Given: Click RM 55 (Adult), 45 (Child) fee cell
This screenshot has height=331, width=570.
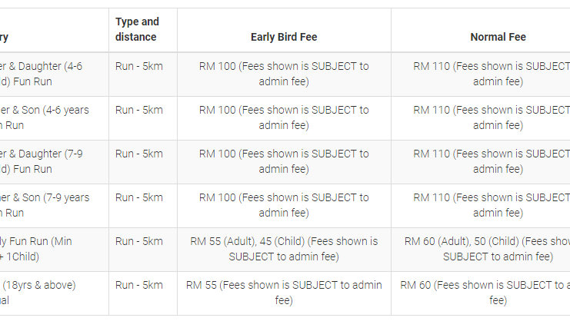Looking at the screenshot, I should point(284,249).
